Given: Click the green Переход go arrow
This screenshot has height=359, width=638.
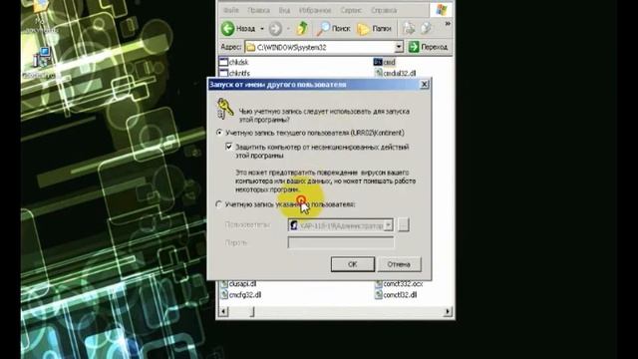Looking at the screenshot, I should tap(414, 47).
